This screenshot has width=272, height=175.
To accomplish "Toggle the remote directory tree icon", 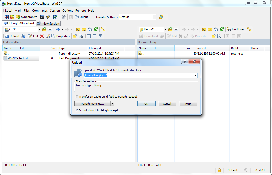I will point(249,30).
